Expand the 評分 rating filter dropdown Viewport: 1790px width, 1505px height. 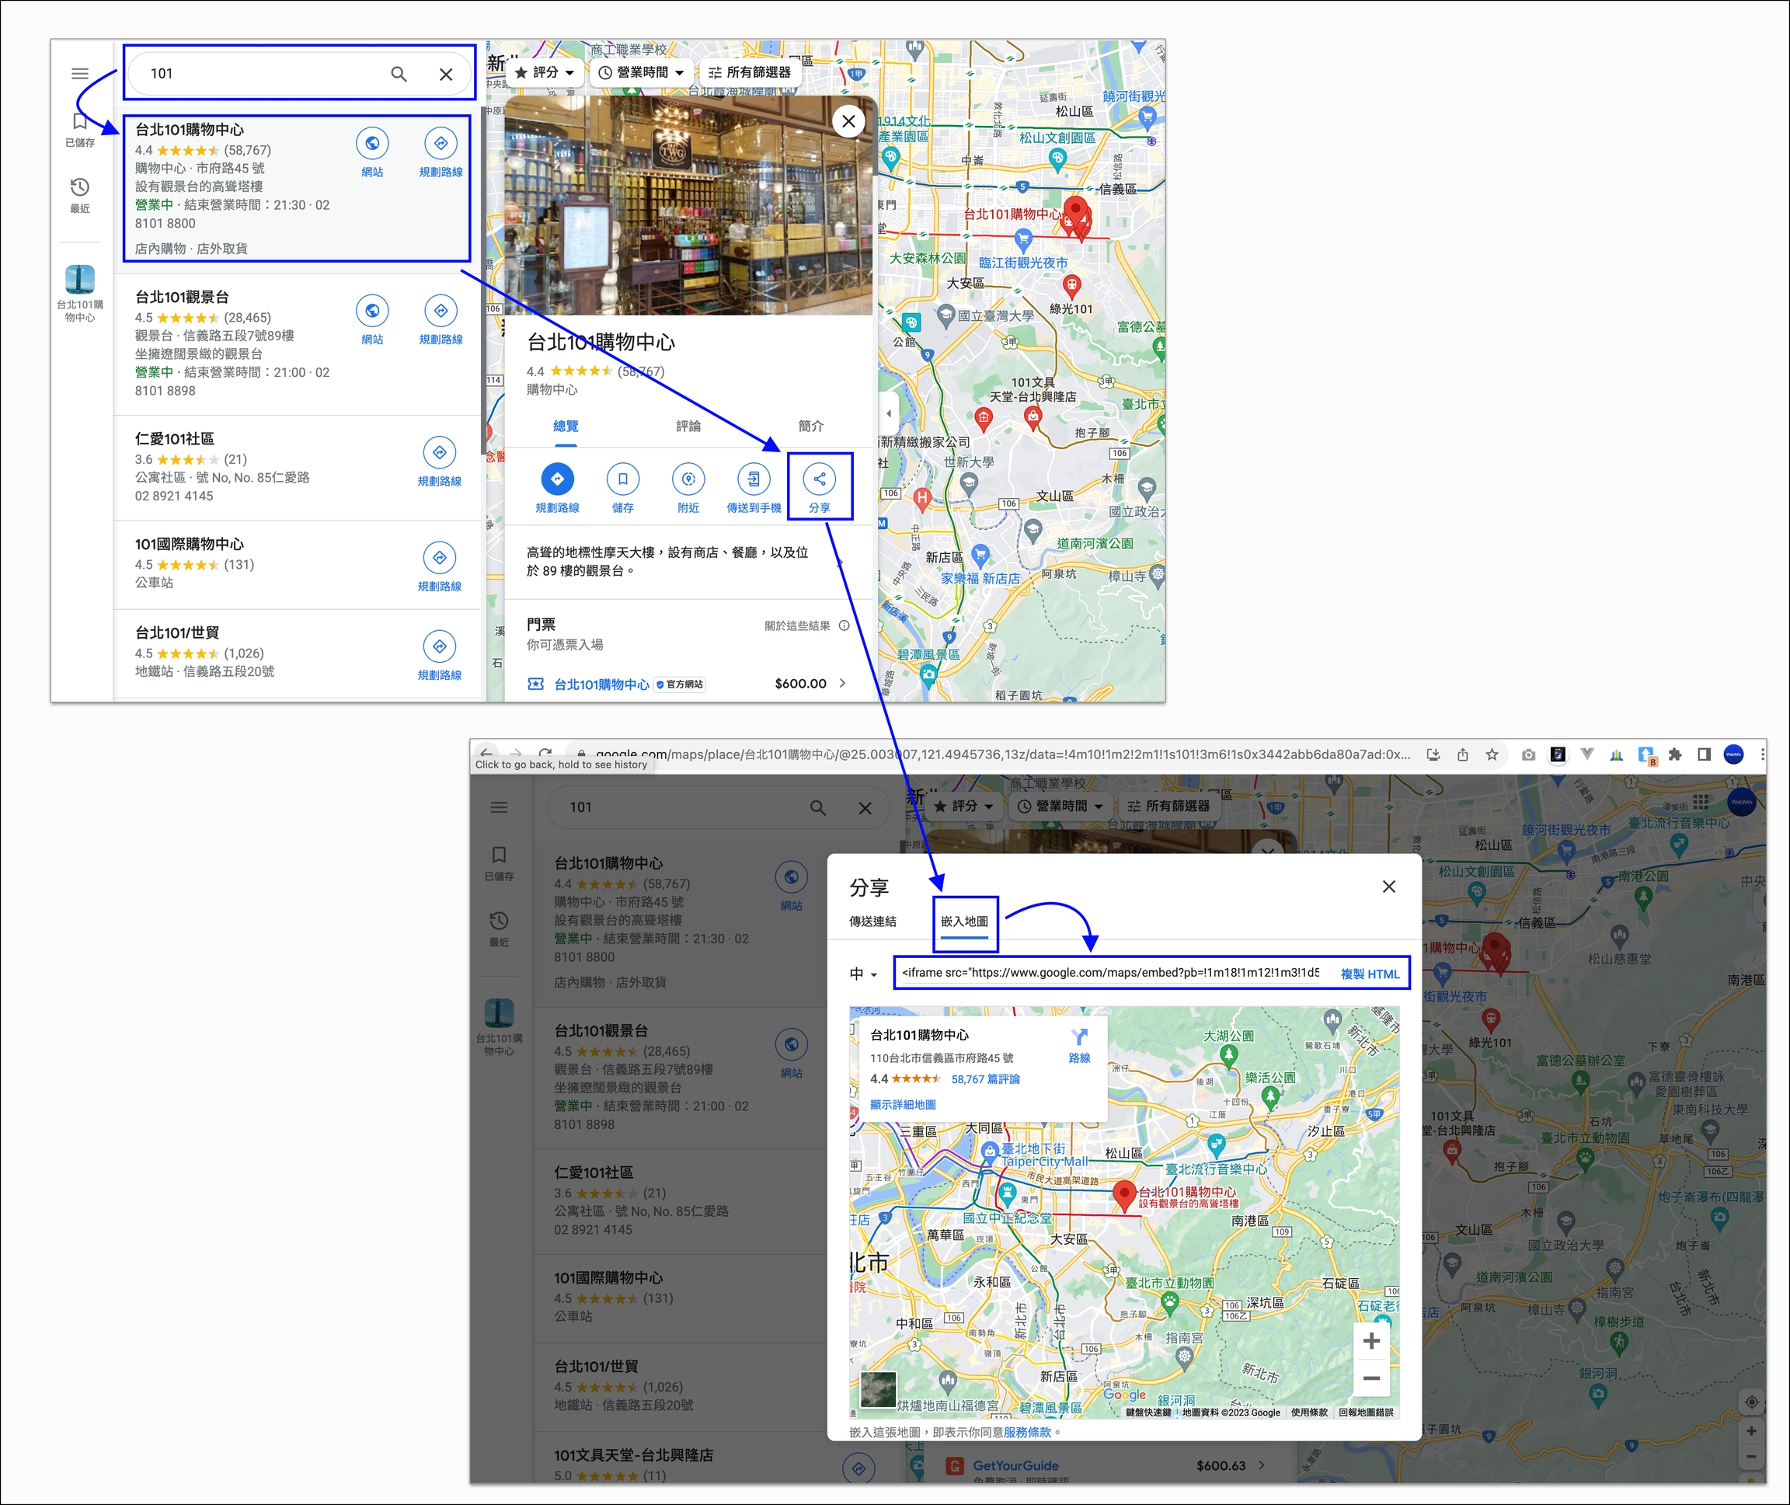click(545, 72)
